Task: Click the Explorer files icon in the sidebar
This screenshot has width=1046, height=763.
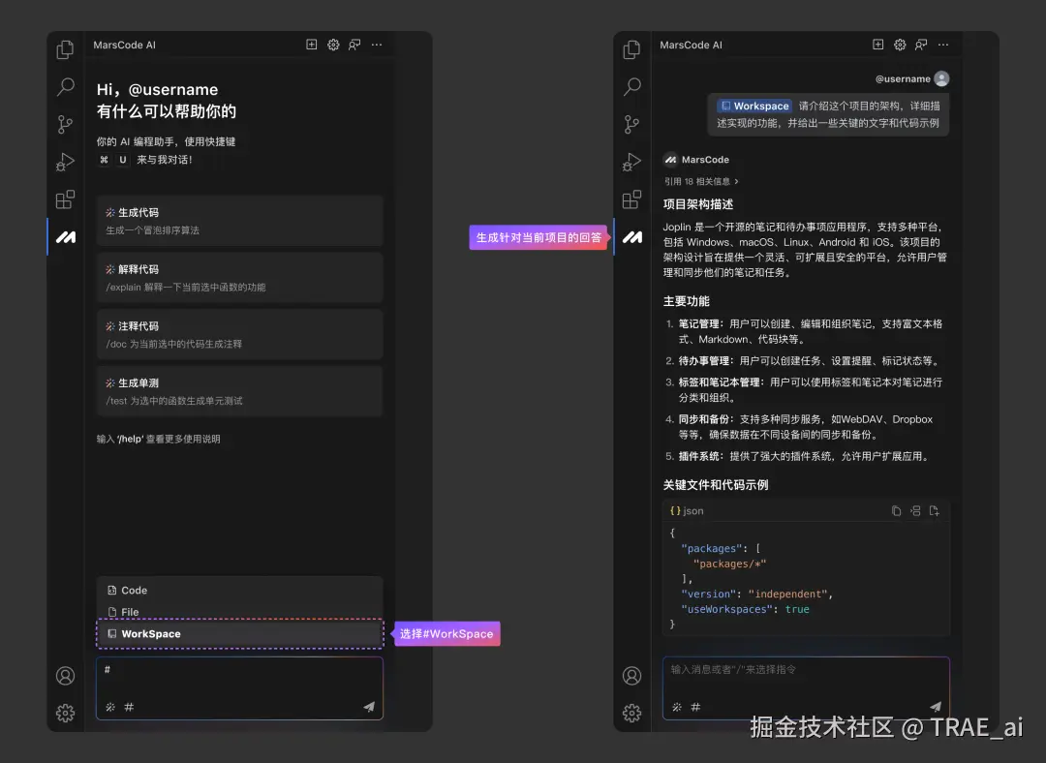Action: (x=65, y=49)
